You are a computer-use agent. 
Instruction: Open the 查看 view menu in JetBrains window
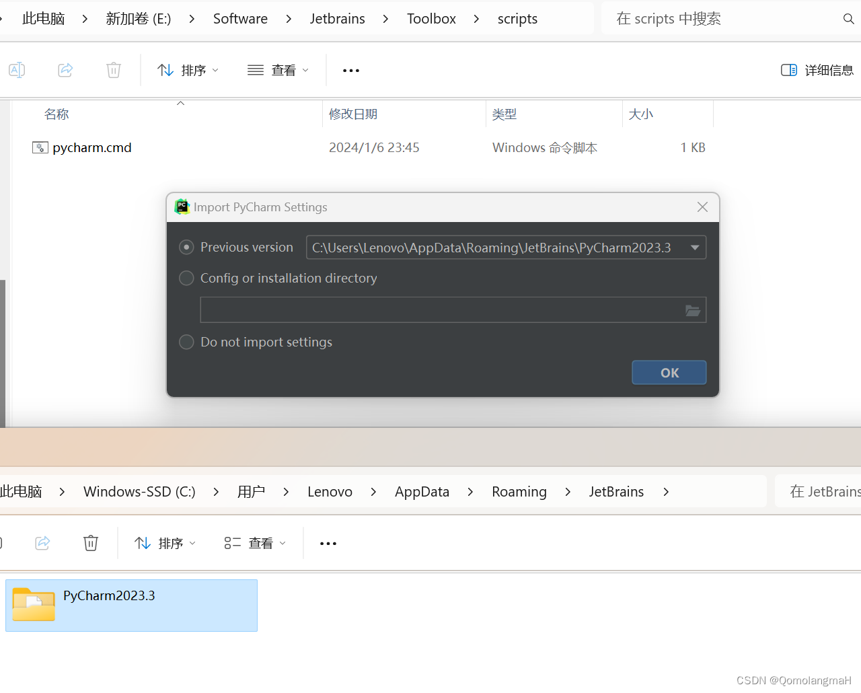pos(255,544)
